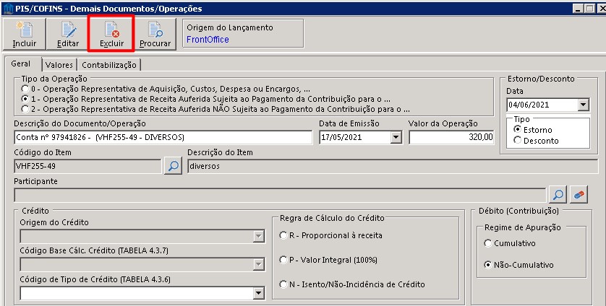Image resolution: width=606 pixels, height=306 pixels.
Task: Click the Procurar toolbar button
Action: click(x=155, y=35)
